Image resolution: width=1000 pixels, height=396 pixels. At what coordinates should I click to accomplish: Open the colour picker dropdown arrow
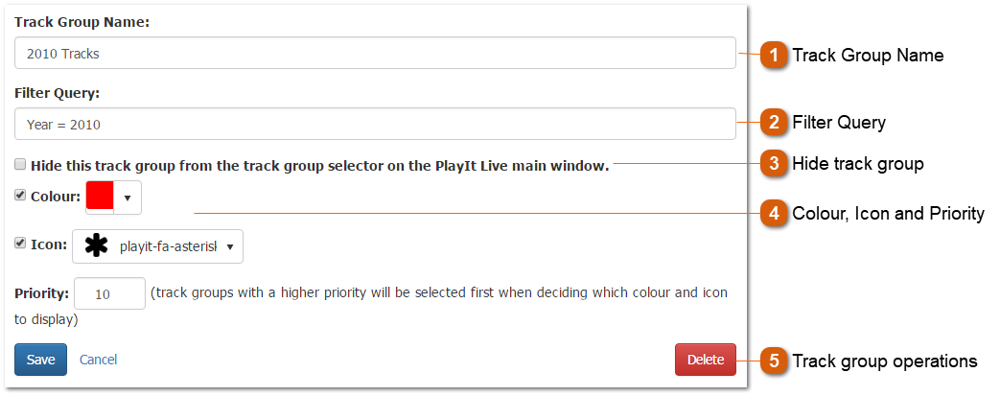tap(128, 198)
